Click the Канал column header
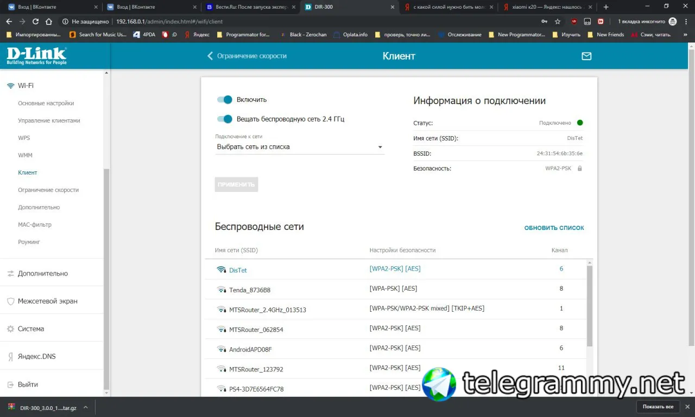Image resolution: width=695 pixels, height=417 pixels. (x=559, y=250)
